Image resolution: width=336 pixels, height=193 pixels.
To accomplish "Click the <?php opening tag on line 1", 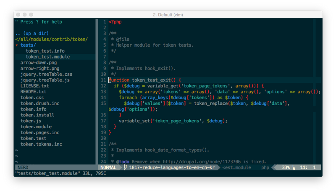I will pyautogui.click(x=115, y=22).
